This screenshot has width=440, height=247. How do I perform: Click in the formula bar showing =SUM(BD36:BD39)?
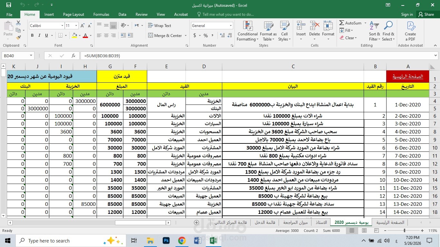[x=256, y=56]
